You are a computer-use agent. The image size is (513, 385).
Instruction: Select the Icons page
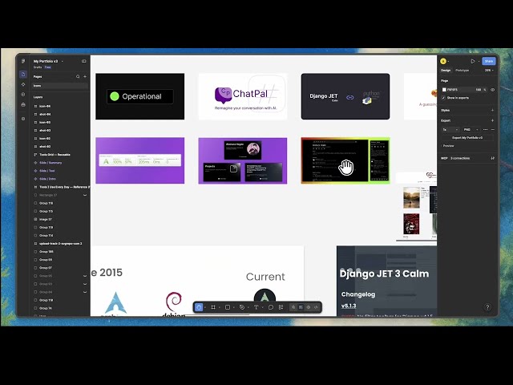[60, 86]
